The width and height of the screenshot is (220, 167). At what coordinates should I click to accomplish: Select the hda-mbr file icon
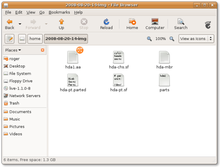coord(164,57)
